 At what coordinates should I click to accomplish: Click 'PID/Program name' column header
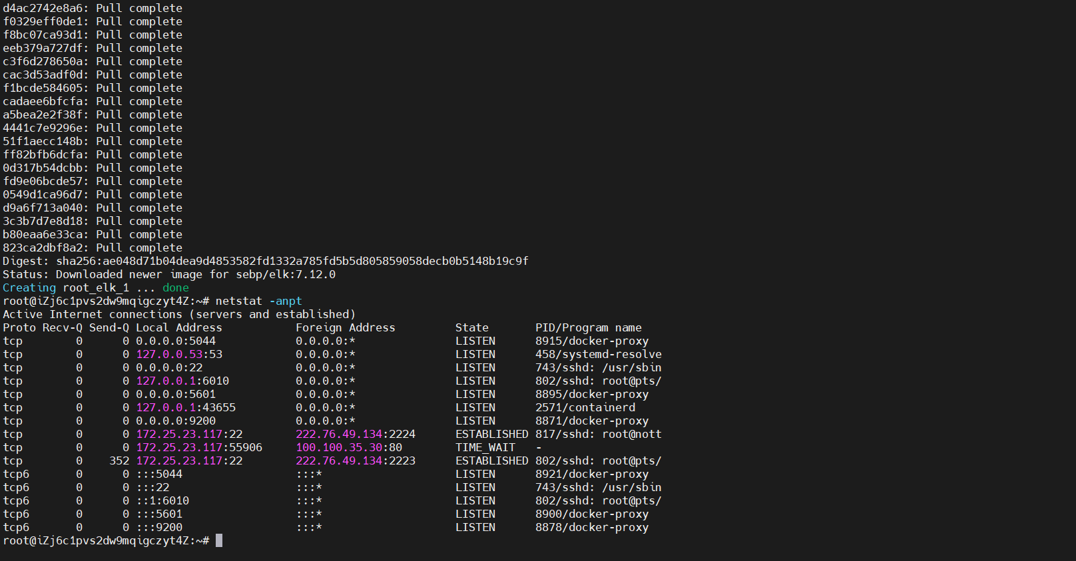(x=589, y=327)
